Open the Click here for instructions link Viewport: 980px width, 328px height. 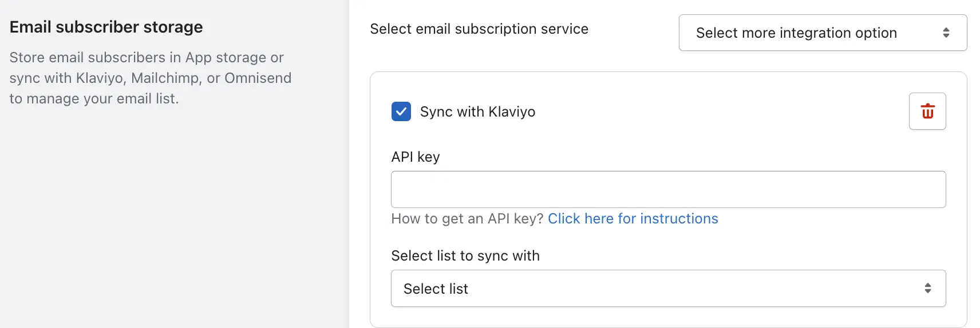tap(633, 219)
